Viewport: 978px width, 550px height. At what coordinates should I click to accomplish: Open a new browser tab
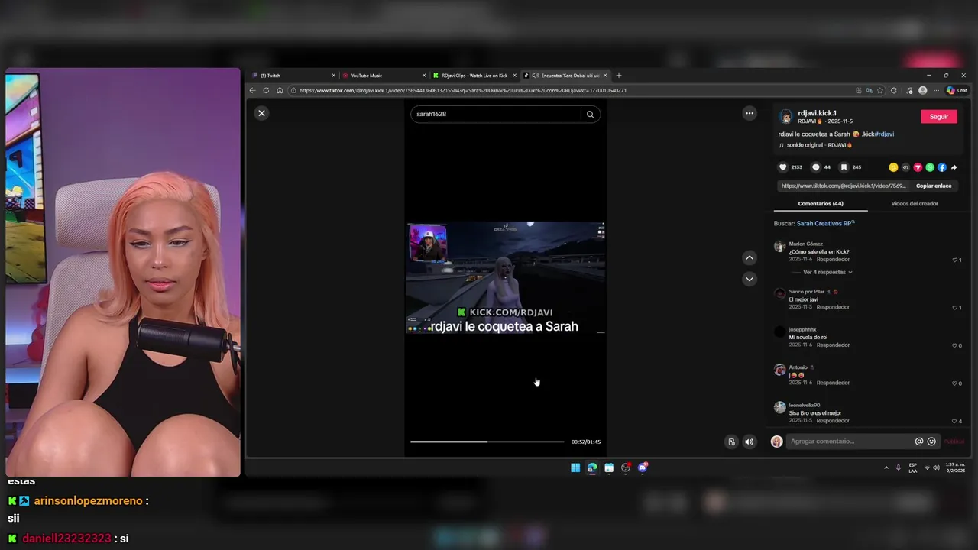619,76
